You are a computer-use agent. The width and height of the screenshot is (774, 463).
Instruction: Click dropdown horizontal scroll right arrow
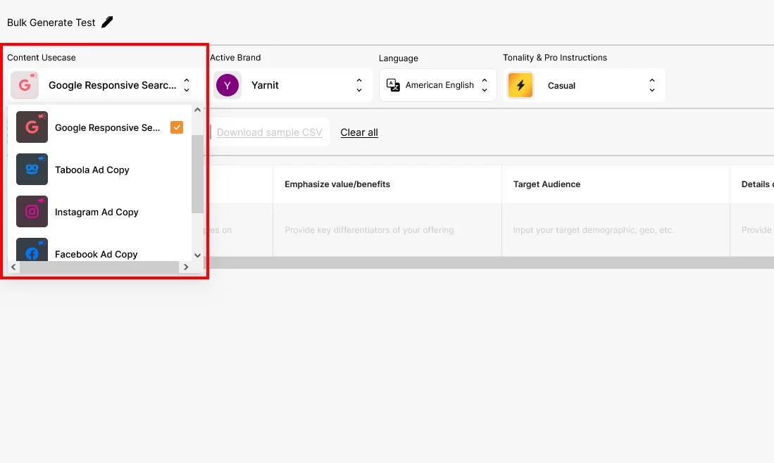point(186,267)
